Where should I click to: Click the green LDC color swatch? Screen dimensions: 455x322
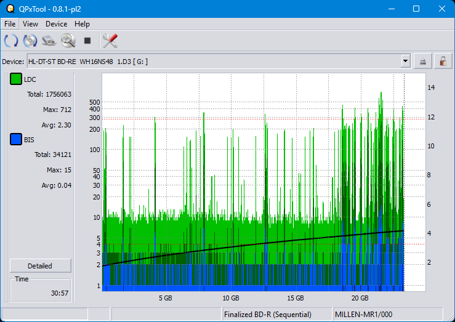click(16, 79)
